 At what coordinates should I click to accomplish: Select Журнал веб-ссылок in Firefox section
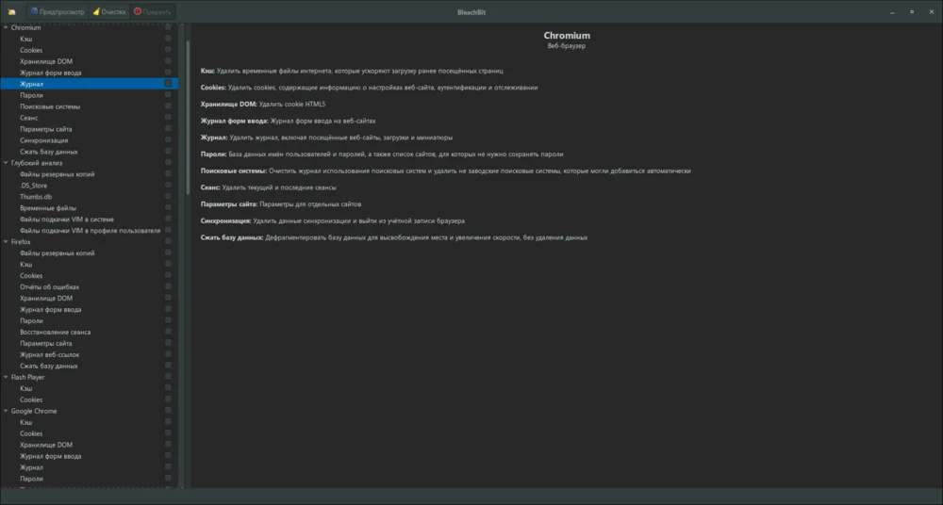49,354
